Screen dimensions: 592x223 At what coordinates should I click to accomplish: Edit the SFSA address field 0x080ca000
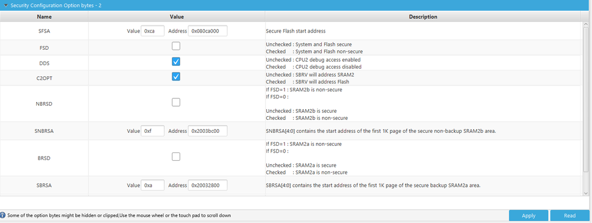pos(207,31)
